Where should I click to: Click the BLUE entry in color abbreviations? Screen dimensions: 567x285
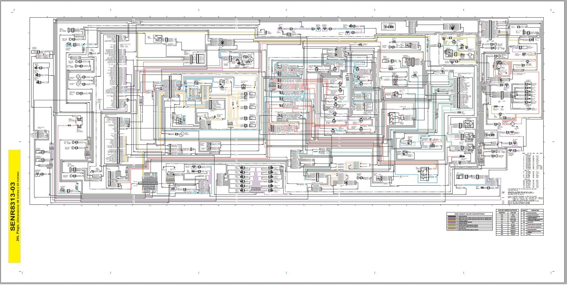click(513, 234)
